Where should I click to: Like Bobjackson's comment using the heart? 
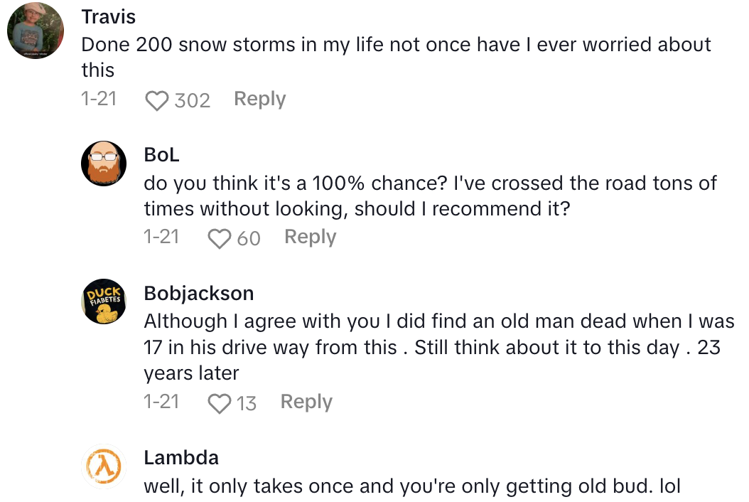[220, 403]
